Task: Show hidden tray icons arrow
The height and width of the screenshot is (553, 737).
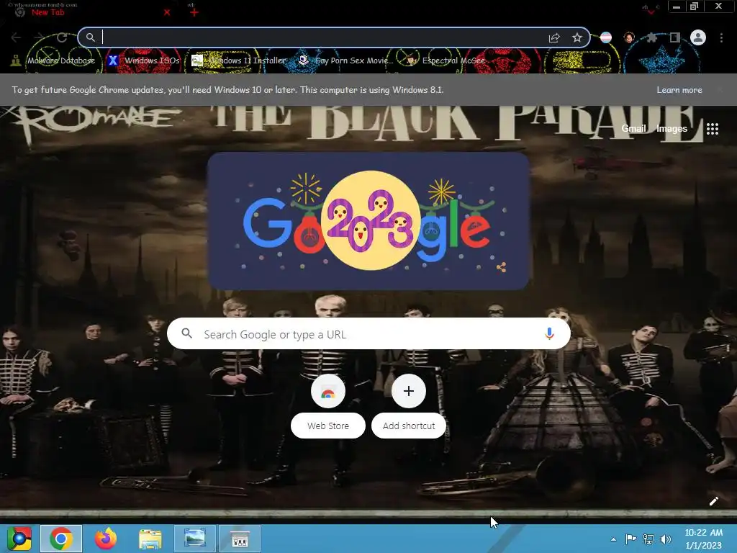Action: 613,539
